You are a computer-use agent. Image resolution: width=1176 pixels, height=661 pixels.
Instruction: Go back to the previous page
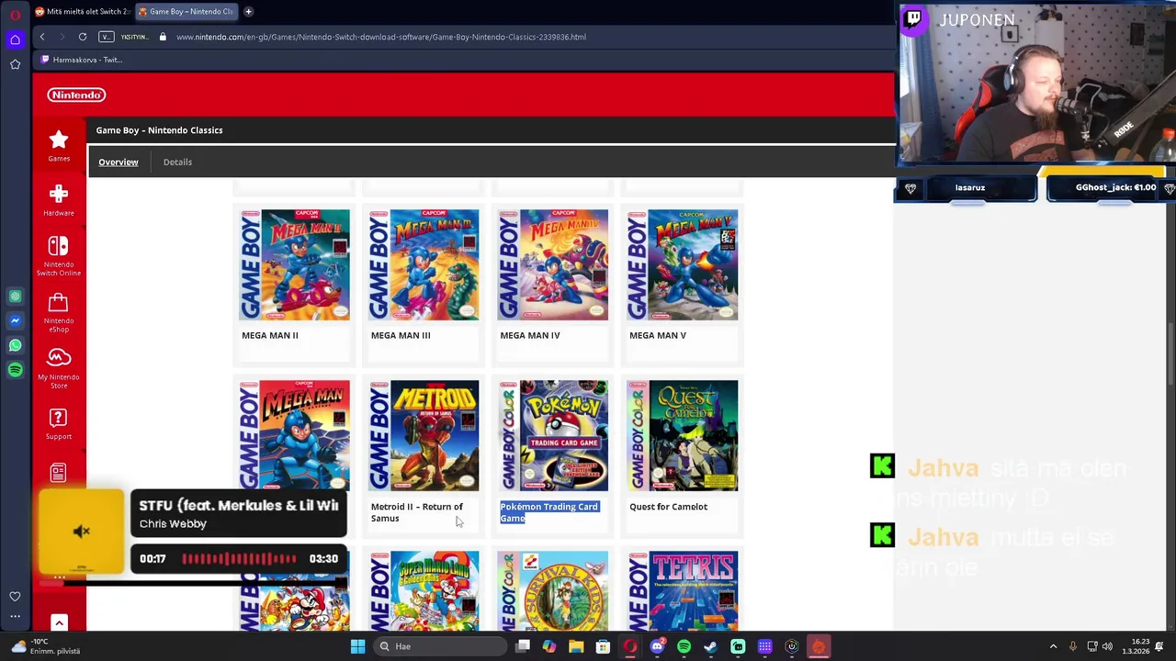coord(41,37)
